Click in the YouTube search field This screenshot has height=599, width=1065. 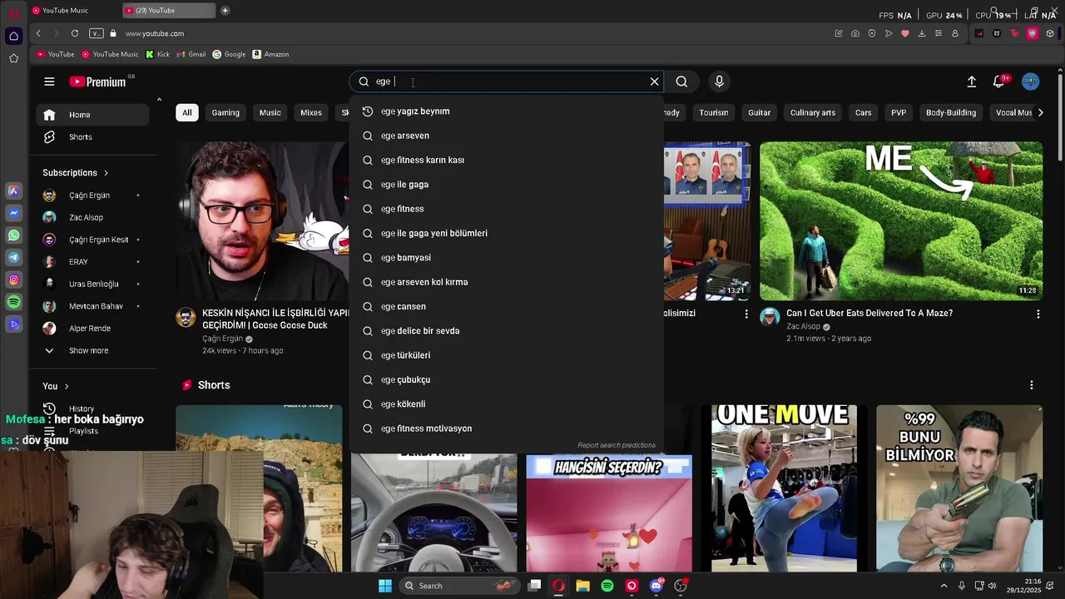[x=508, y=82]
